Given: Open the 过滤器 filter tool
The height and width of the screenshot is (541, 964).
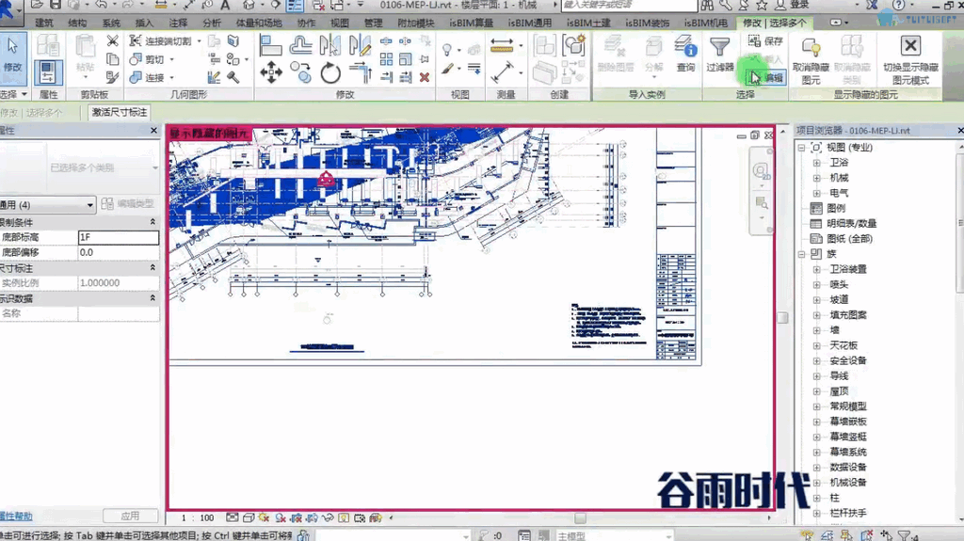Looking at the screenshot, I should pos(720,54).
